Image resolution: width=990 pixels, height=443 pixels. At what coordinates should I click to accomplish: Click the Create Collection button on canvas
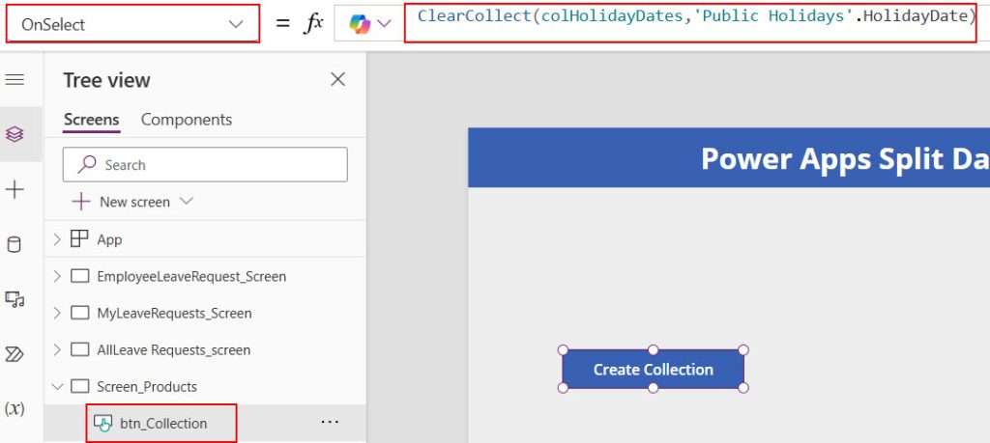click(653, 370)
